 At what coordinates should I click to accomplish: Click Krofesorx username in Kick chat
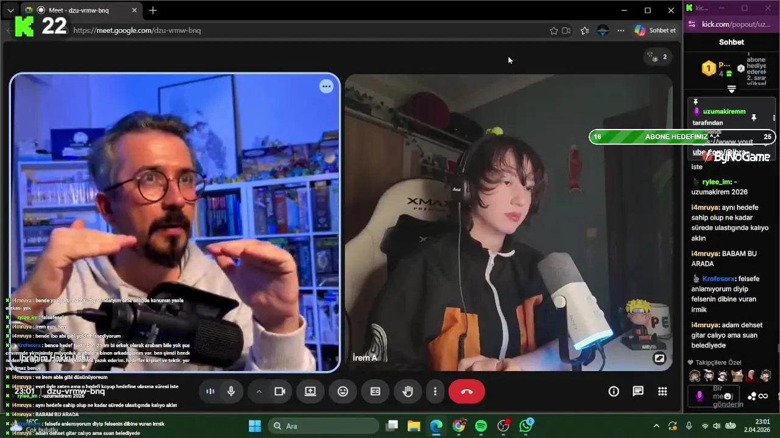tap(718, 279)
